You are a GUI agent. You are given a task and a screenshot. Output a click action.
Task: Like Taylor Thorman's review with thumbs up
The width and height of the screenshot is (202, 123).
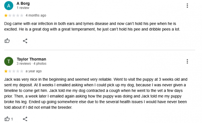[x=7, y=119]
